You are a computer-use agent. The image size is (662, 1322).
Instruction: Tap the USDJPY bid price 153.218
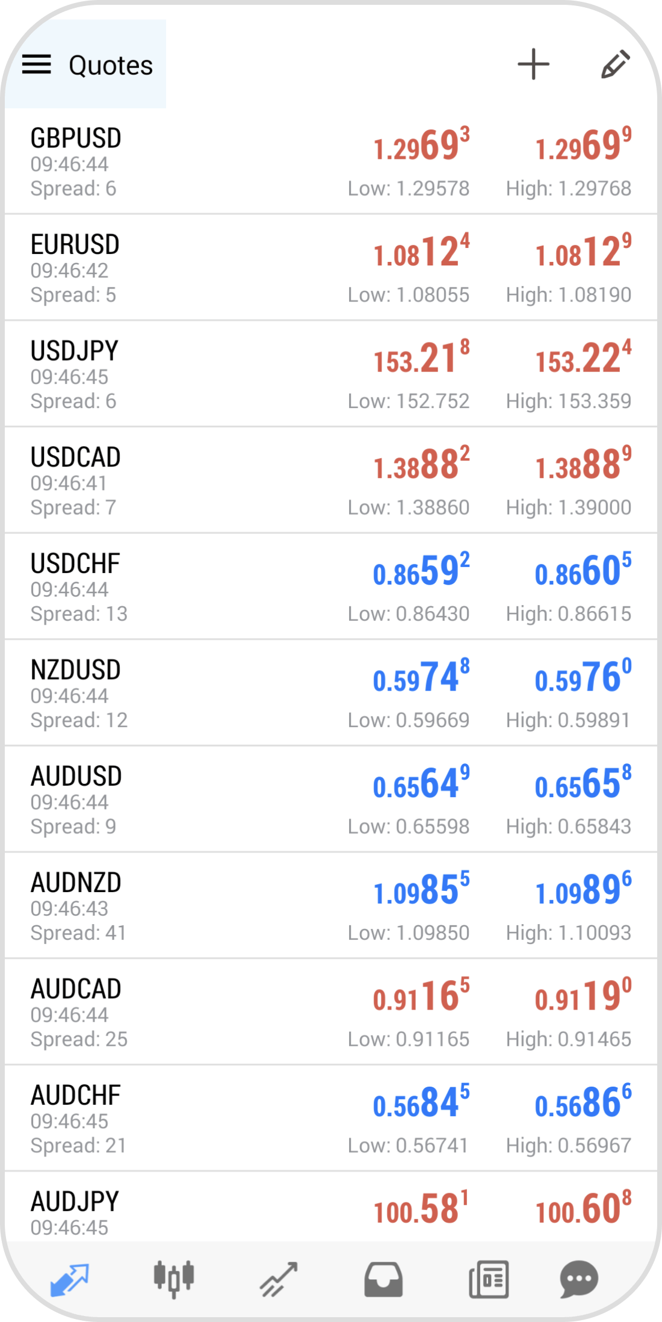click(421, 358)
